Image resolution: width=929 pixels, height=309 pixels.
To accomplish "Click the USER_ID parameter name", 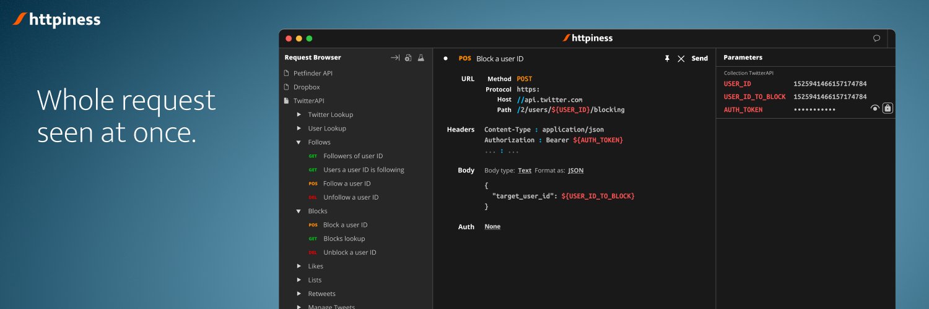I will [738, 84].
